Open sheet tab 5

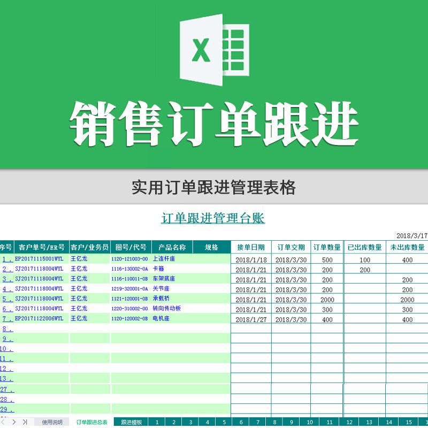(x=224, y=422)
